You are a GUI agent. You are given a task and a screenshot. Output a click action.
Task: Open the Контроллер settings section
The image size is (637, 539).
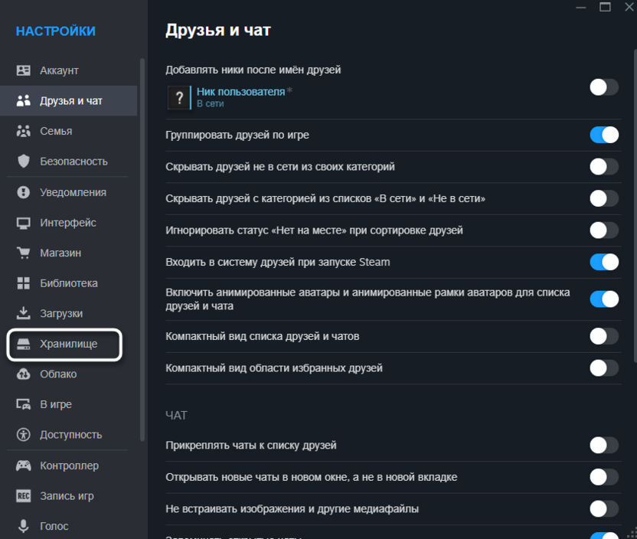68,465
